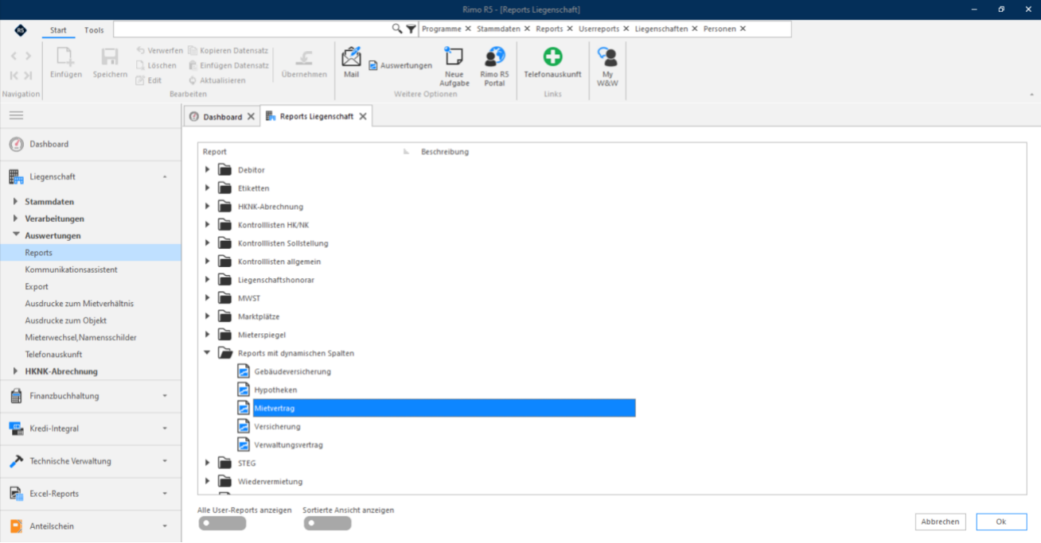
Task: Click the Auswertungen ribbon button
Action: (x=400, y=65)
